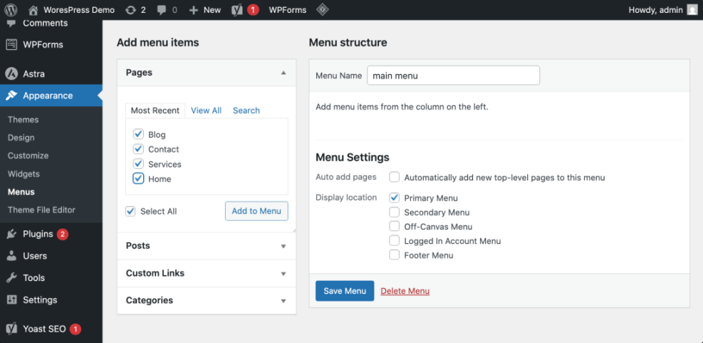The width and height of the screenshot is (703, 343).
Task: Click the Appearance paintbrush icon
Action: click(x=11, y=96)
